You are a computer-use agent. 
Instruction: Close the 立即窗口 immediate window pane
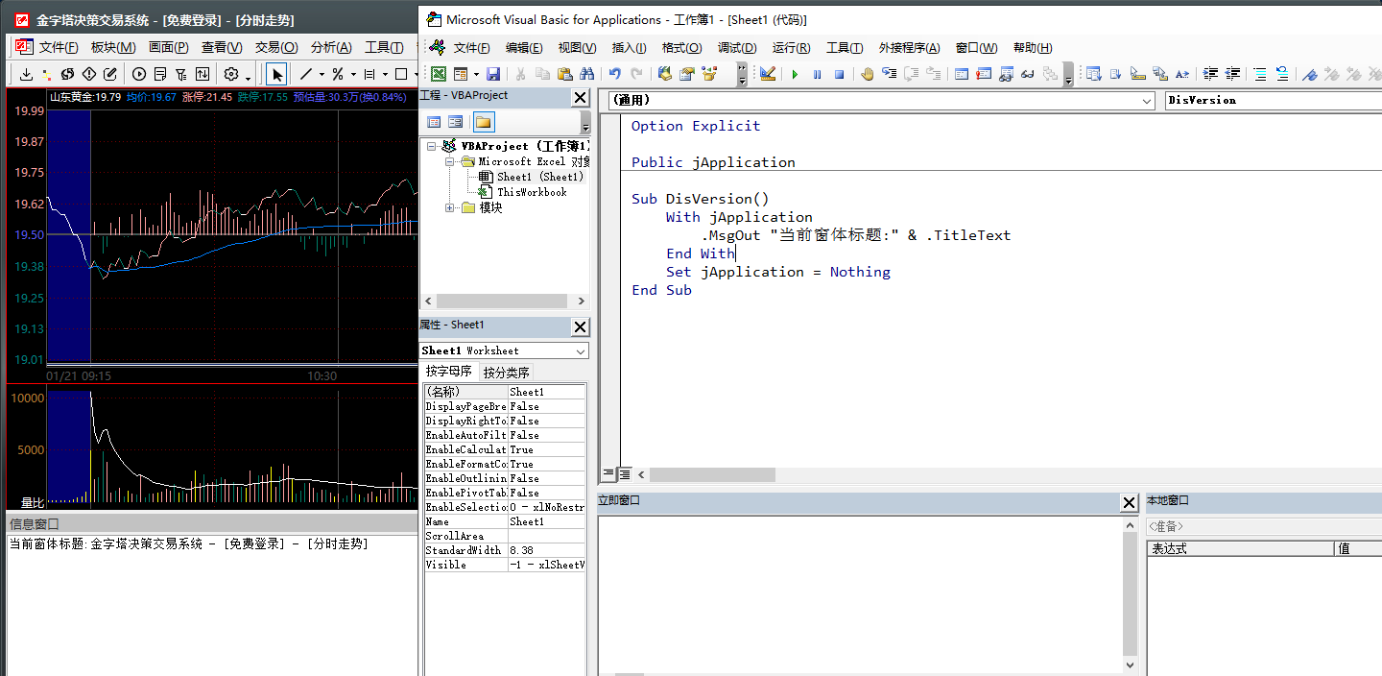point(1130,503)
